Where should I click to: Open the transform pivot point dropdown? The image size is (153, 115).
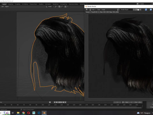(56, 7)
